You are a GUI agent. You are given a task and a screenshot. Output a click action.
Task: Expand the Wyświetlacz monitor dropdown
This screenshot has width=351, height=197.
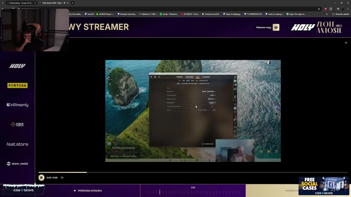pos(209,91)
